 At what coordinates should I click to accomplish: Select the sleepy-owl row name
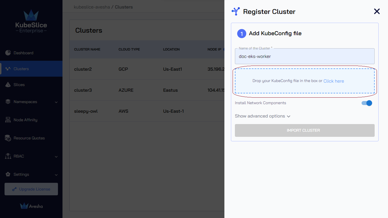coord(86,111)
